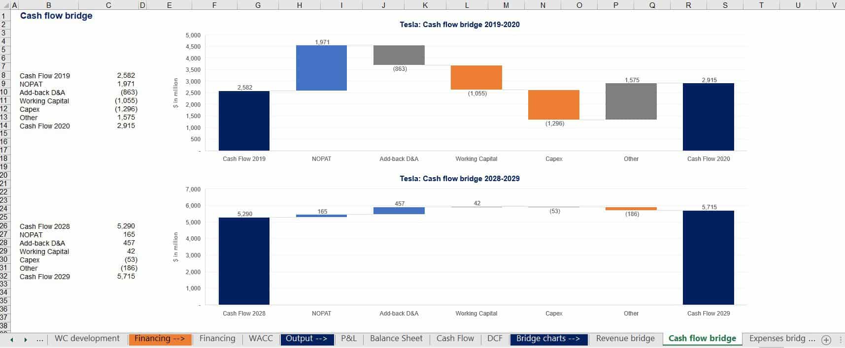Viewport: 845px width, 348px height.
Task: Switch to the Balance Sheet tab
Action: pyautogui.click(x=396, y=338)
